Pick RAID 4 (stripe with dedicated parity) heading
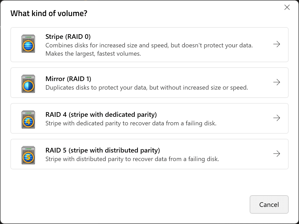 pos(101,114)
